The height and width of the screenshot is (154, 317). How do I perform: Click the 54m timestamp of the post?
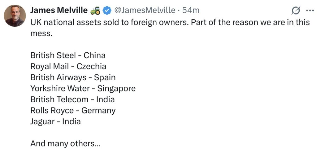[x=191, y=10]
